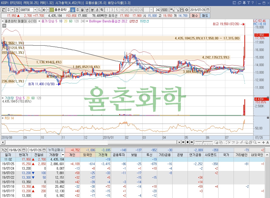
Task: Click the candle chart type icon
Action: click(172, 10)
